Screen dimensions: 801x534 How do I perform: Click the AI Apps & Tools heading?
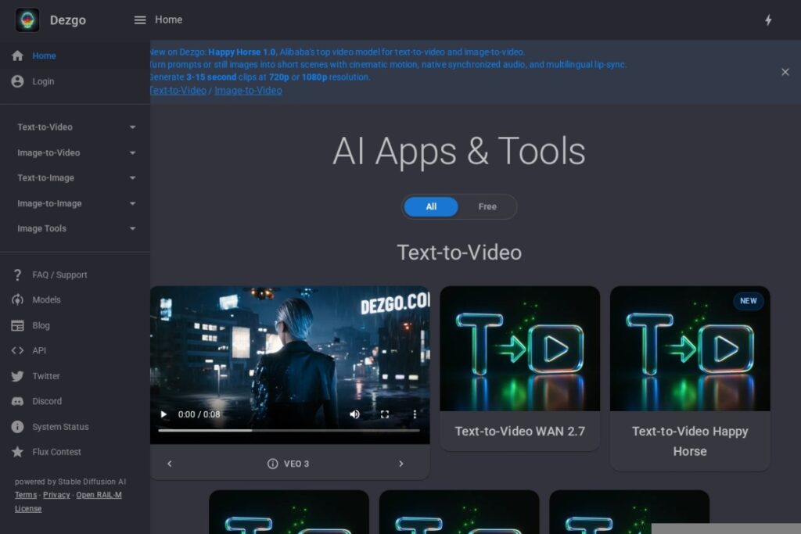pos(458,151)
